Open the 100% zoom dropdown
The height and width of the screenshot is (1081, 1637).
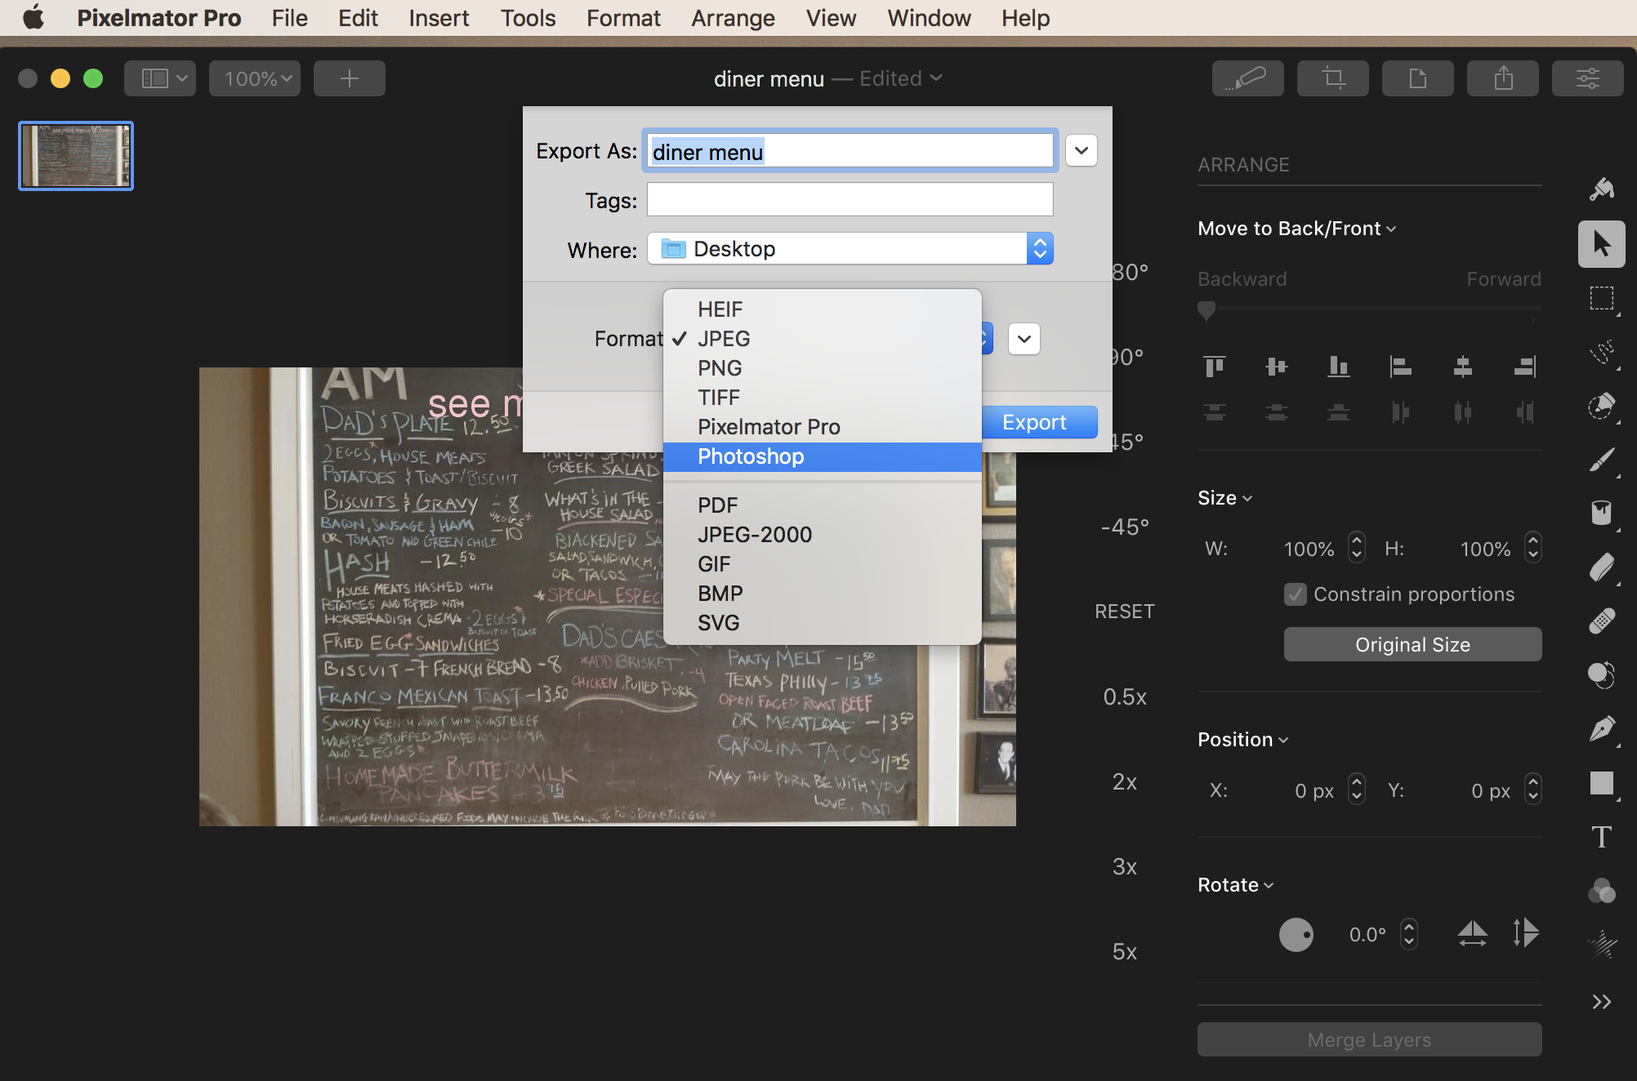pyautogui.click(x=255, y=78)
